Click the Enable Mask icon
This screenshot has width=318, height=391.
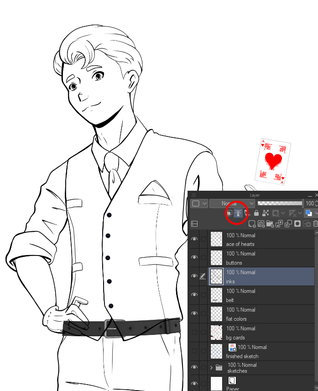[x=276, y=213]
